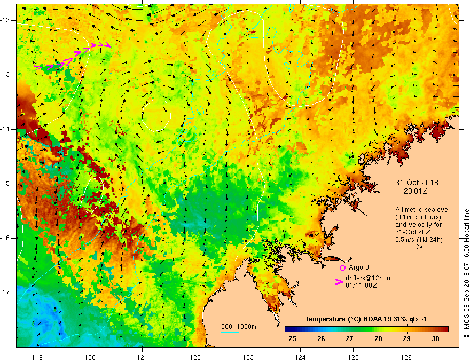Click the magenta Argo 0 circle marker

pos(342,267)
